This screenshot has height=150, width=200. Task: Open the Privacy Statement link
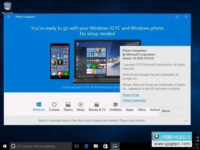pos(134,100)
